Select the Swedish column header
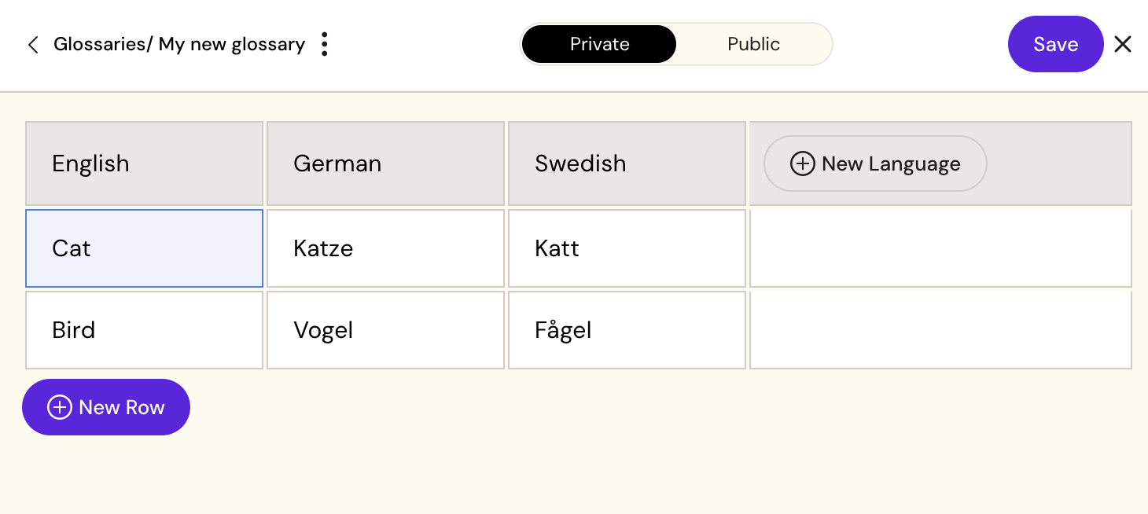Image resolution: width=1148 pixels, height=514 pixels. pos(627,163)
